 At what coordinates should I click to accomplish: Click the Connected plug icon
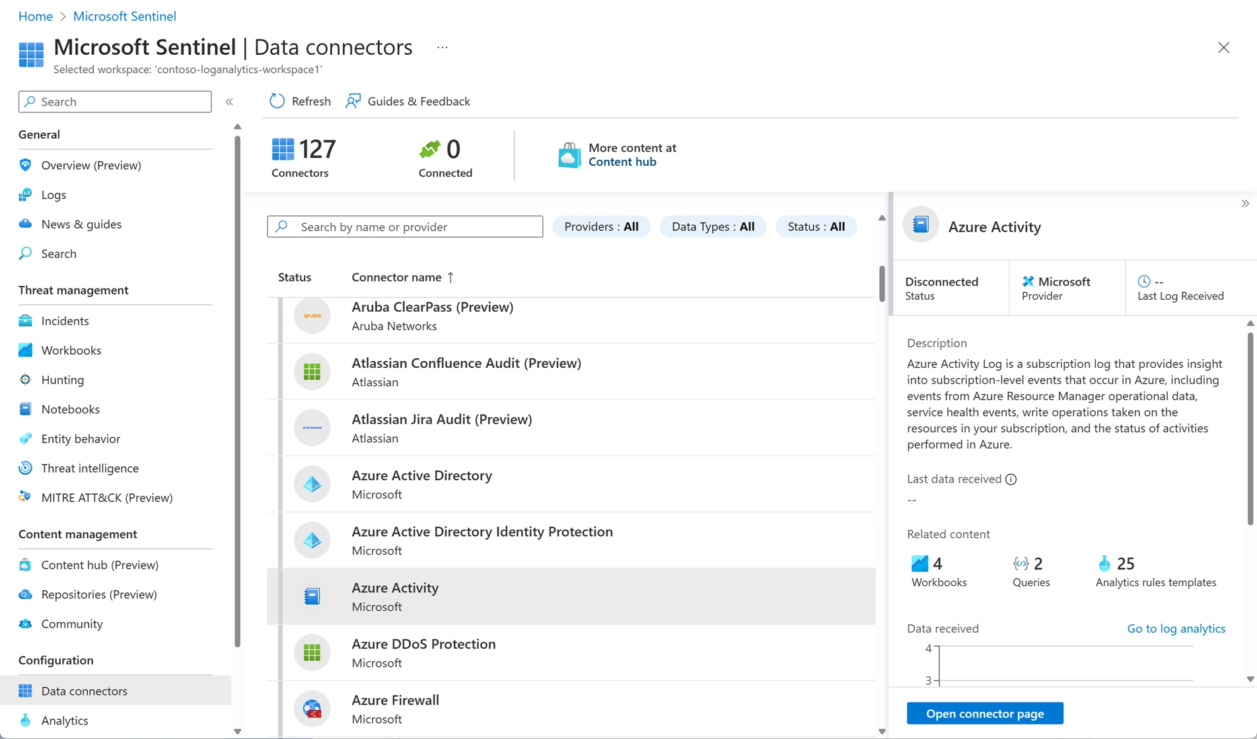coord(429,149)
